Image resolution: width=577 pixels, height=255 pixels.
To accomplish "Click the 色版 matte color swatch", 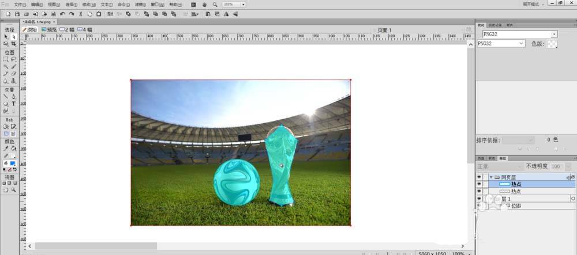I will 552,44.
